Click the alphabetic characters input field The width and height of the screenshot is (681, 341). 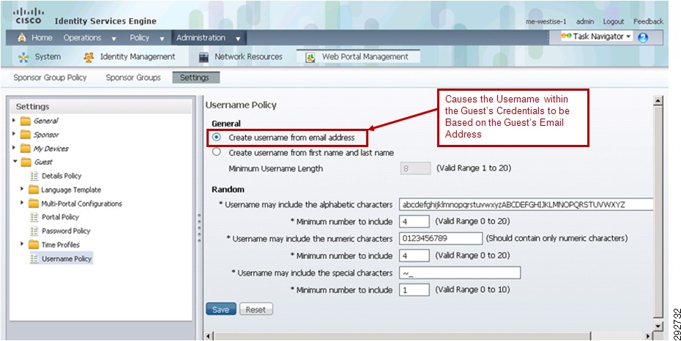click(x=526, y=204)
